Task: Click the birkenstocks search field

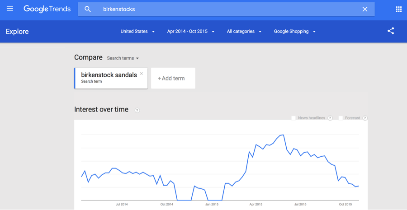Action: click(x=226, y=9)
